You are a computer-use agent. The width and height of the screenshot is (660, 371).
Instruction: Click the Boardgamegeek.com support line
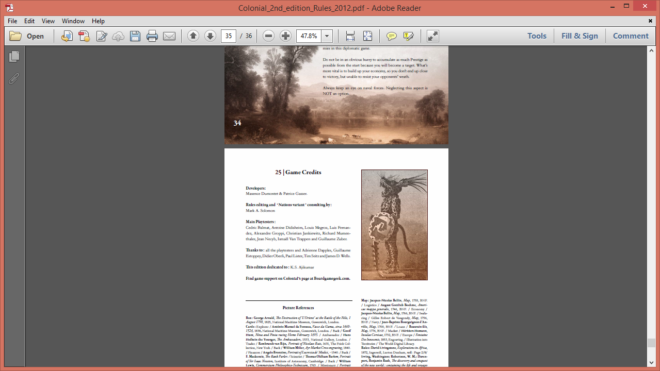[x=298, y=278]
